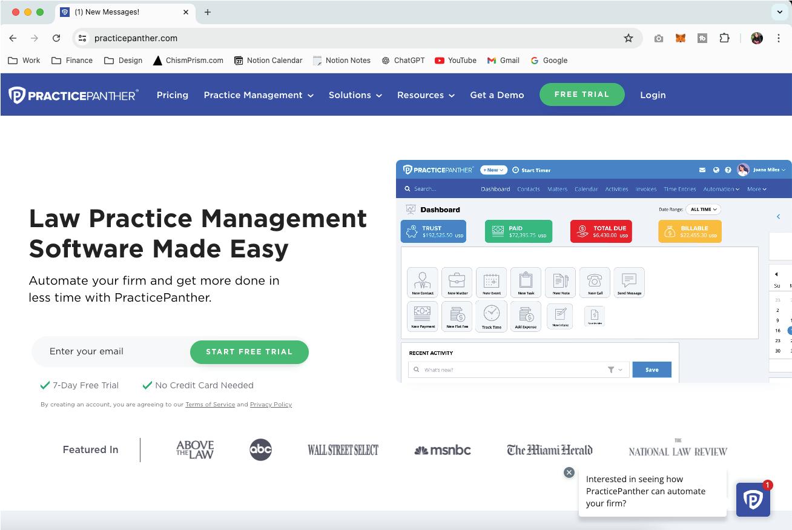Open the Gmail bookmark
This screenshot has width=792, height=530.
click(503, 61)
